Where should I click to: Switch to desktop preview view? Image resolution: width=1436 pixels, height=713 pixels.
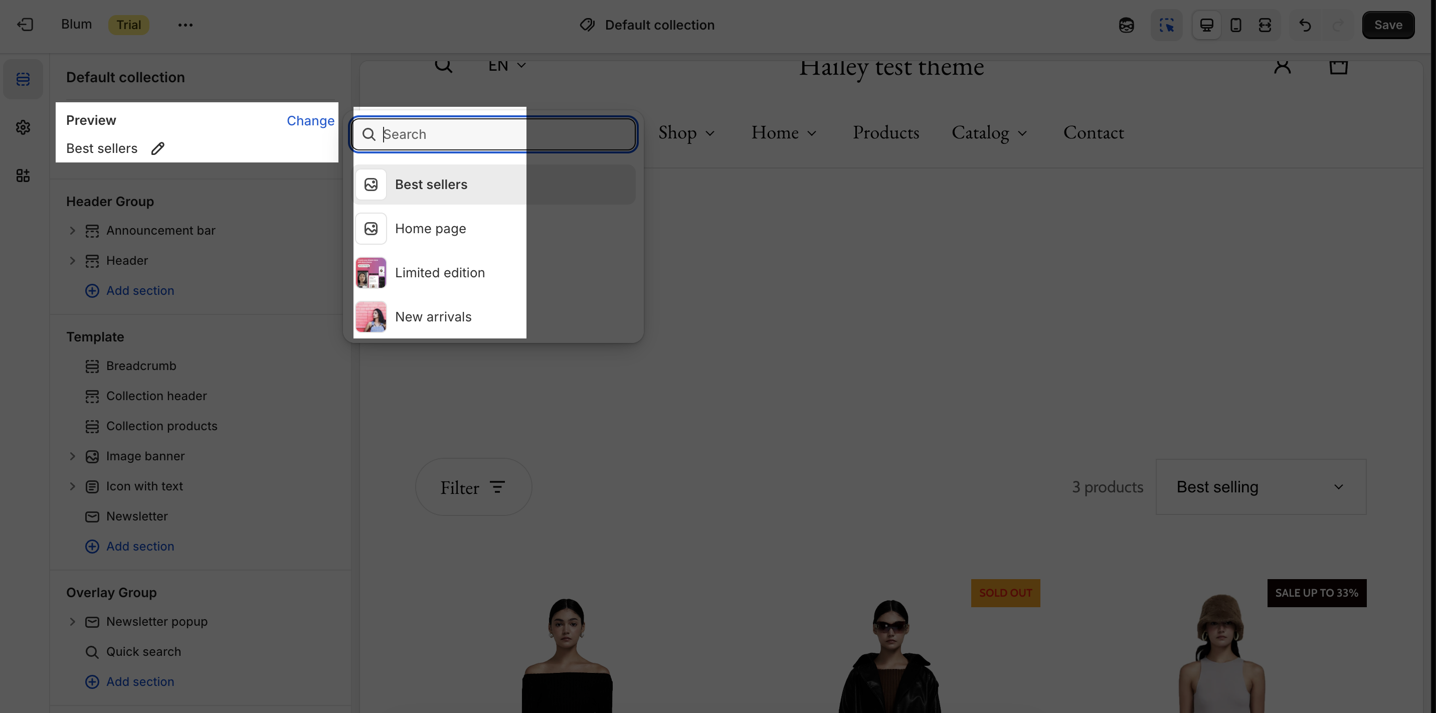[1206, 25]
